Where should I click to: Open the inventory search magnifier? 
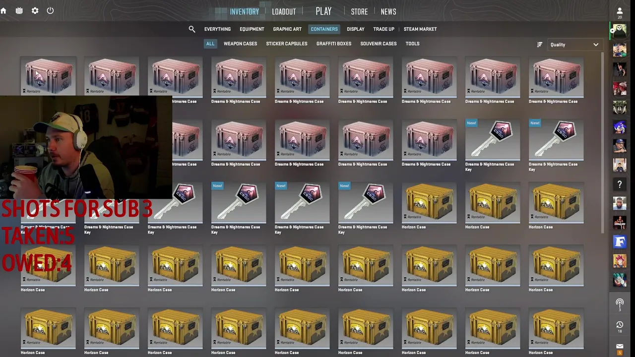[192, 29]
